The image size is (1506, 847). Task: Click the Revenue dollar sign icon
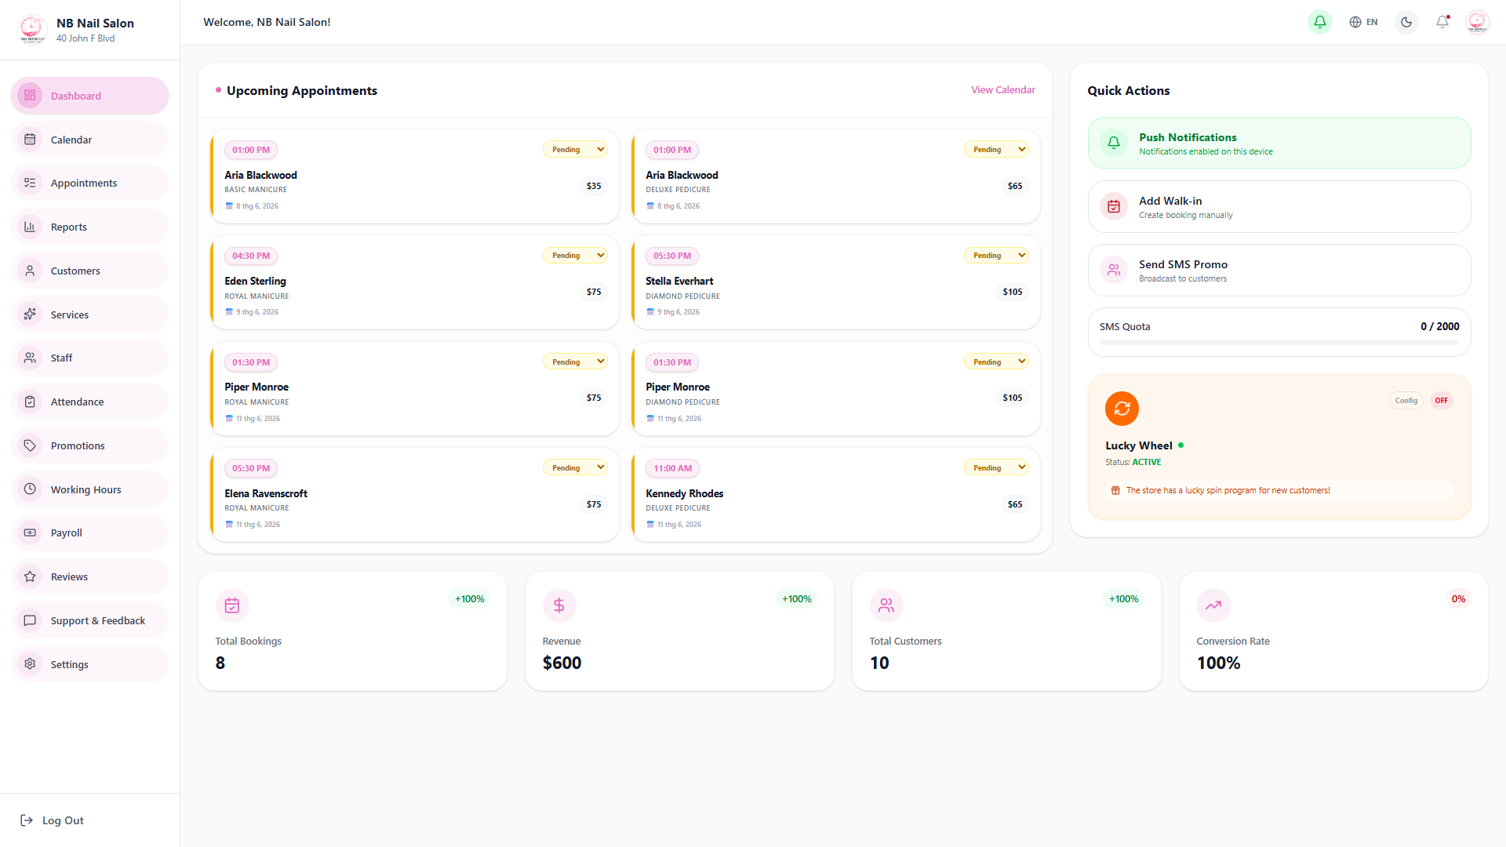[559, 605]
